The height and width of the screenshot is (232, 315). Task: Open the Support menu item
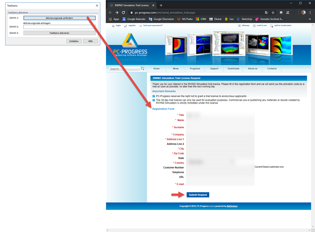(x=214, y=68)
